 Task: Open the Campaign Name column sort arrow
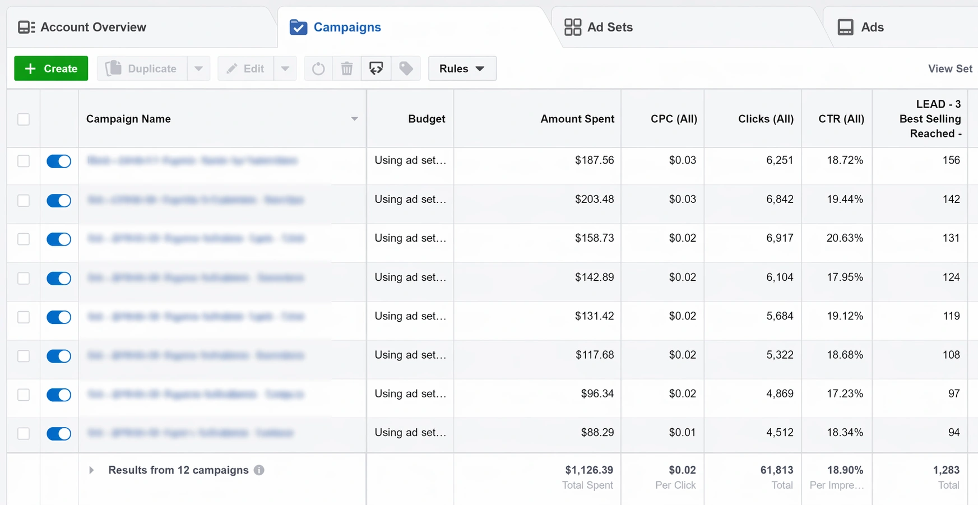pyautogui.click(x=354, y=119)
